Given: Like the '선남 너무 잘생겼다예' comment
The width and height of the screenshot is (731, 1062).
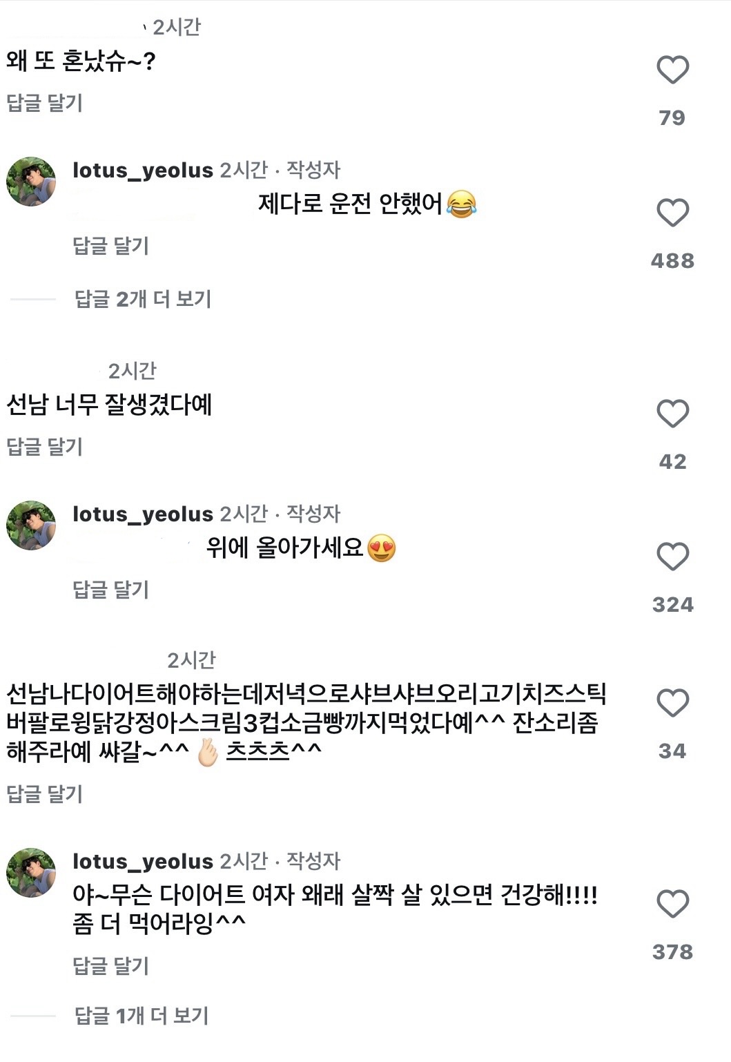Looking at the screenshot, I should (x=672, y=414).
